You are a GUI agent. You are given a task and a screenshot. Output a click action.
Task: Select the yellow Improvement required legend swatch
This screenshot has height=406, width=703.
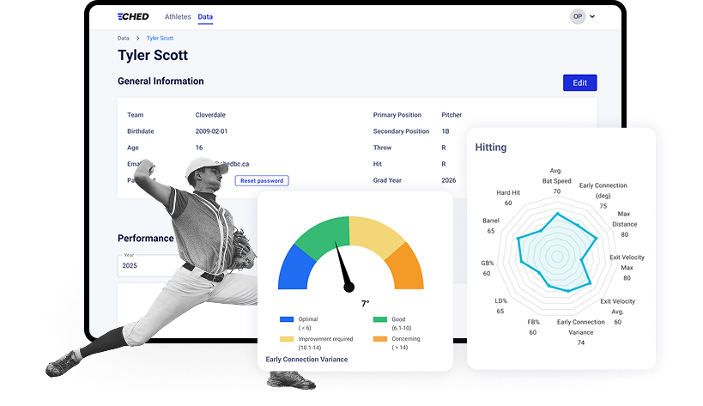[x=287, y=339]
